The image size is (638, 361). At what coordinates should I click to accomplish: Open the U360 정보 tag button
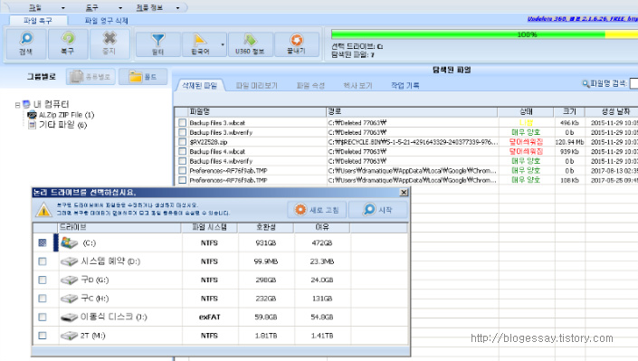pyautogui.click(x=250, y=44)
